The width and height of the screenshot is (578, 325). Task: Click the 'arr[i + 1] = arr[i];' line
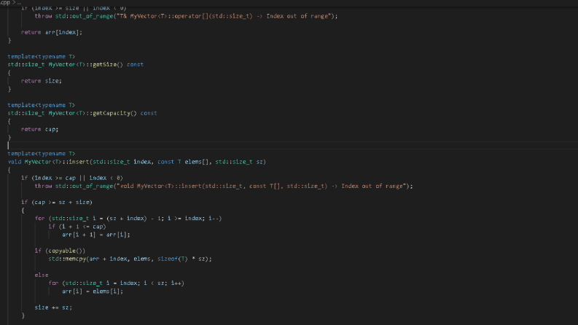(95, 235)
